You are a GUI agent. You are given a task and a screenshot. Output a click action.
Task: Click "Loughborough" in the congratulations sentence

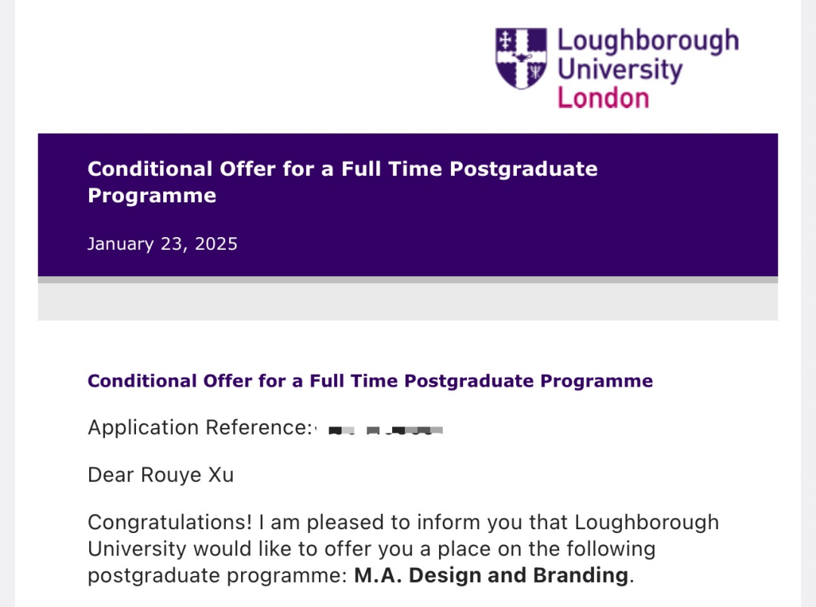[x=647, y=522]
